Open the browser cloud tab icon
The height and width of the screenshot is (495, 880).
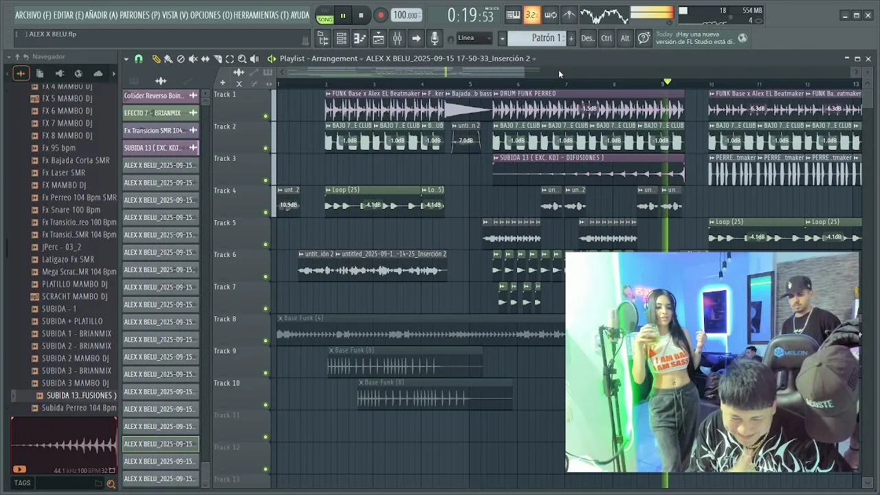coord(98,74)
